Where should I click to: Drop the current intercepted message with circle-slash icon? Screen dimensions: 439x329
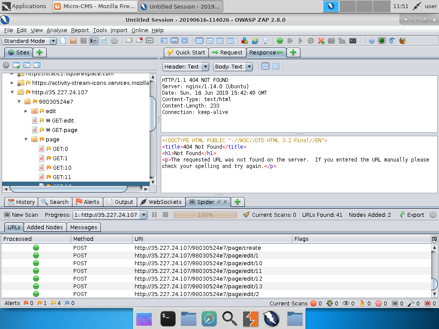point(310,41)
